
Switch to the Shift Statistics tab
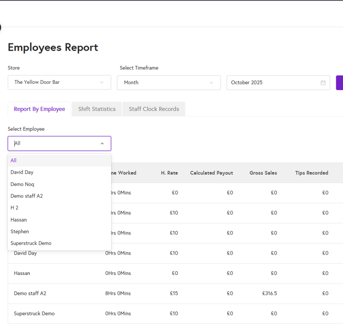(x=97, y=109)
